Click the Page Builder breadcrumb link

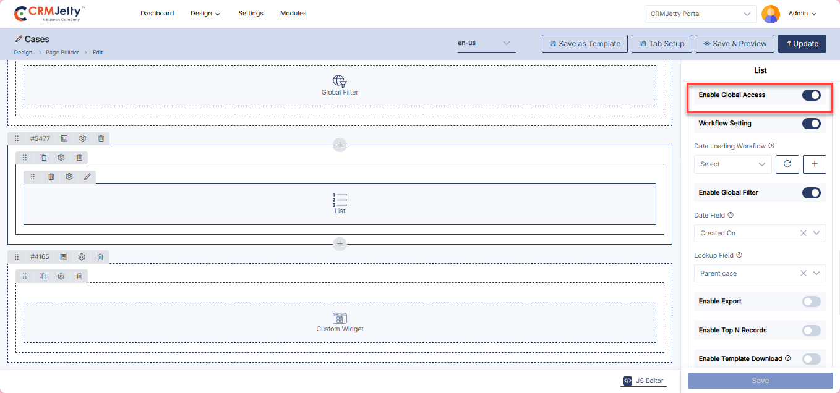(62, 53)
